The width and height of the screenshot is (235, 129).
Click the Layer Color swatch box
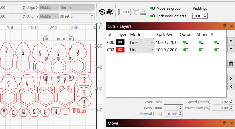coord(173,102)
